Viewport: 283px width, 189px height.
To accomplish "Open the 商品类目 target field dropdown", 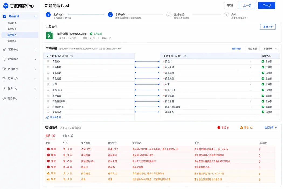I will click(x=251, y=79).
